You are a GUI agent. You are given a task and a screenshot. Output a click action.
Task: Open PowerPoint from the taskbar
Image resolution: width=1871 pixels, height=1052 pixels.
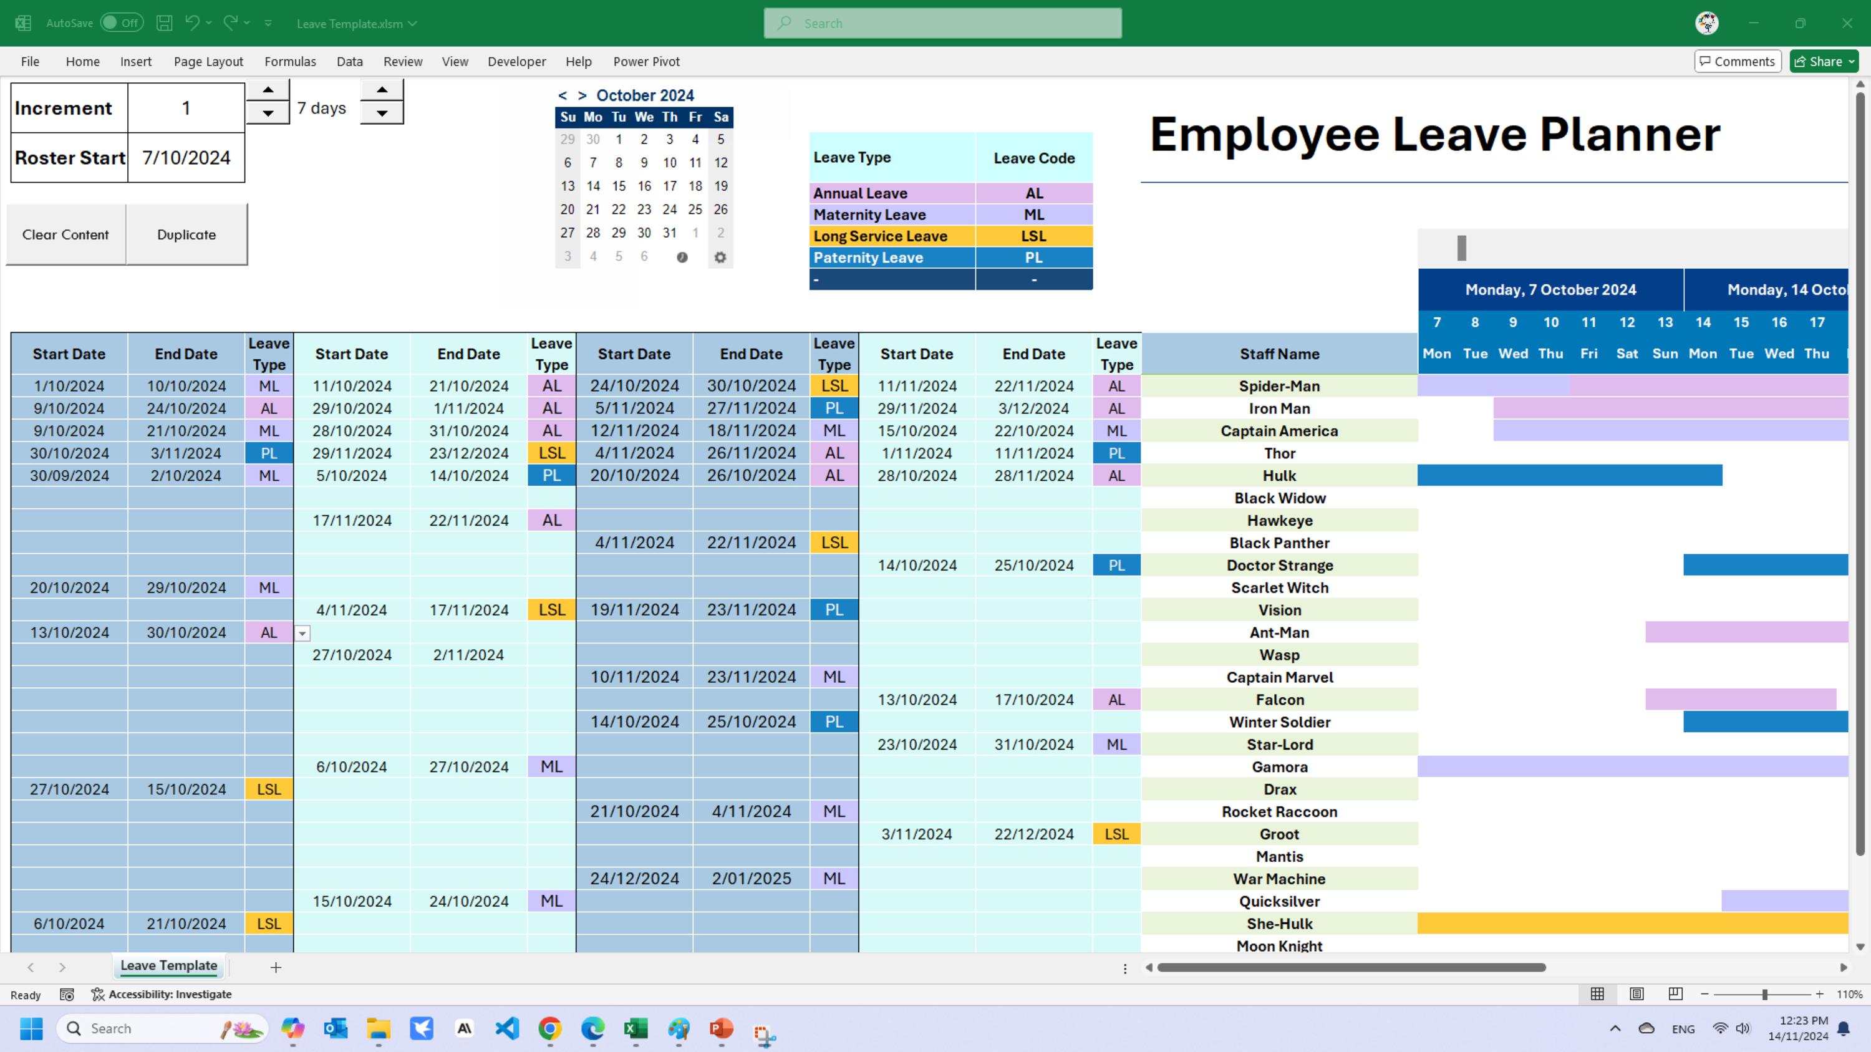[x=720, y=1029]
